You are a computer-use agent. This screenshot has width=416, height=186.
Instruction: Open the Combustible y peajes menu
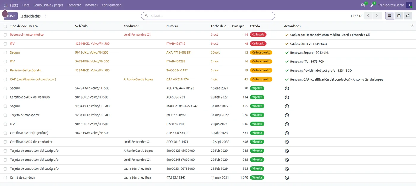pos(48,5)
